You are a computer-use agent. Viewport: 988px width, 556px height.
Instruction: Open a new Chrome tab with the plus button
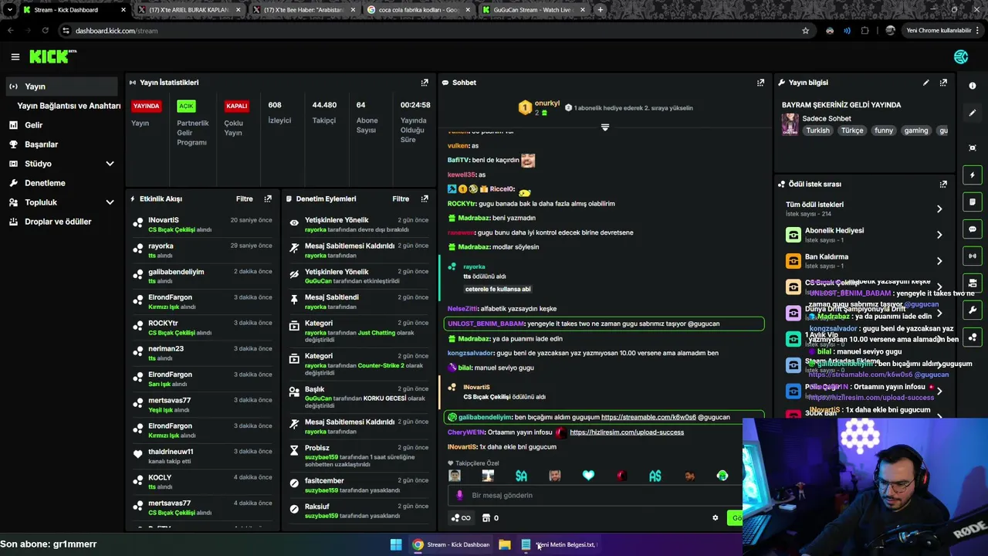coord(600,10)
